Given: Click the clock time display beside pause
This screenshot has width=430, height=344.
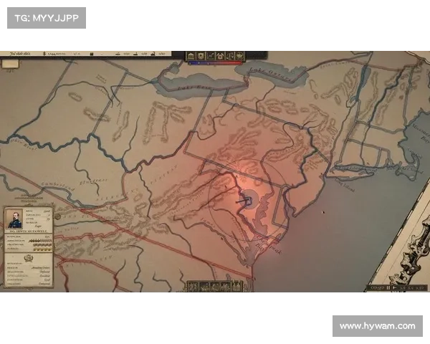Looking at the screenshot, I should coord(378,288).
